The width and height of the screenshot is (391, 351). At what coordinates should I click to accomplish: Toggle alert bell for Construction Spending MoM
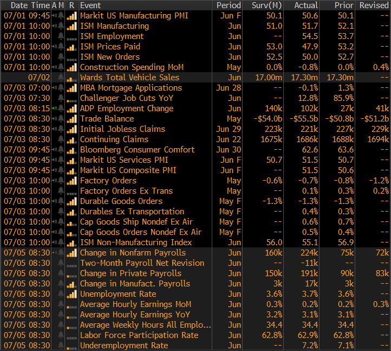[x=62, y=67]
